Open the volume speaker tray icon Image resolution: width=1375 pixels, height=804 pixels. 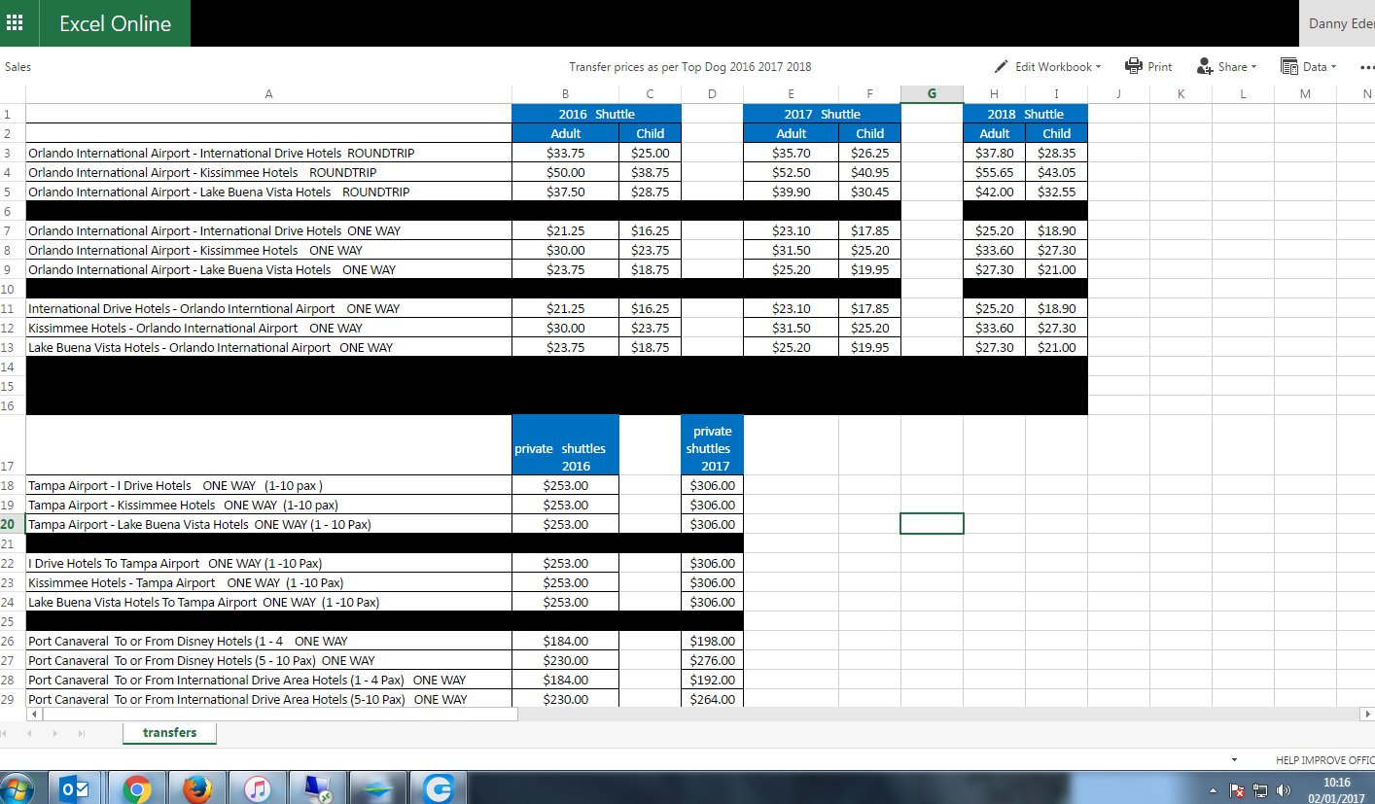(1284, 789)
